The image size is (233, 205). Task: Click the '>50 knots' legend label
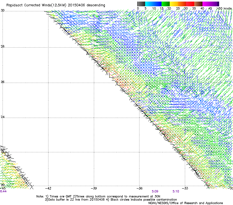(224, 9)
